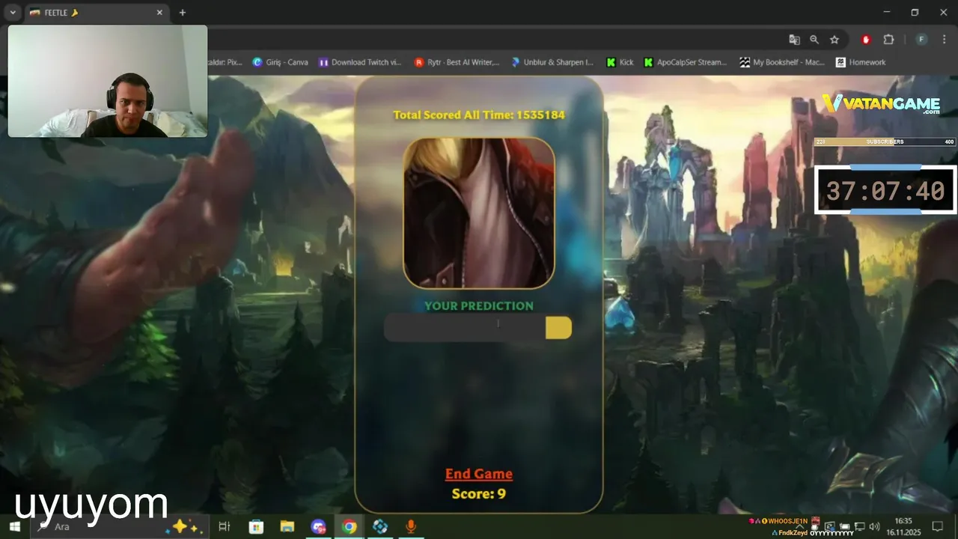Open the orange microphone app in the taskbar

411,527
